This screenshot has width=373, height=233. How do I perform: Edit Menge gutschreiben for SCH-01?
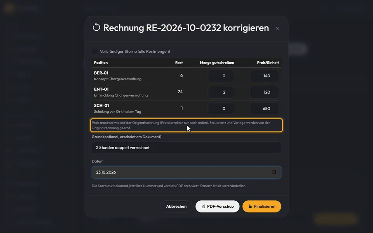point(221,108)
